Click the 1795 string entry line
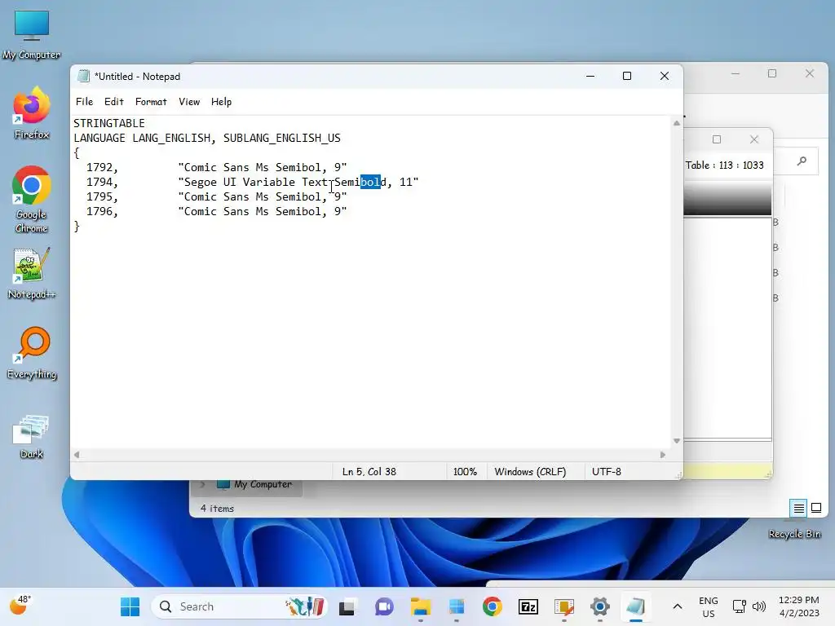 [216, 196]
